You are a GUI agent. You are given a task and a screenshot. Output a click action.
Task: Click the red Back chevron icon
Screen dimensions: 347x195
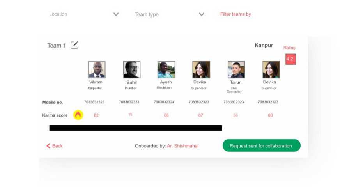[49, 146]
